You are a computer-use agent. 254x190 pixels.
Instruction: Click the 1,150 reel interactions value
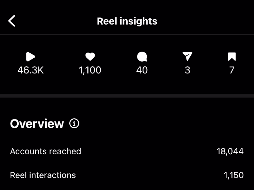pos(234,175)
